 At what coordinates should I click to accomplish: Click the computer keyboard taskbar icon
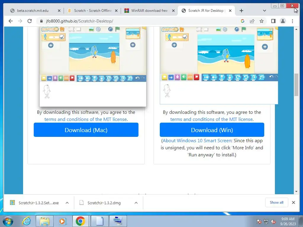coord(118,221)
